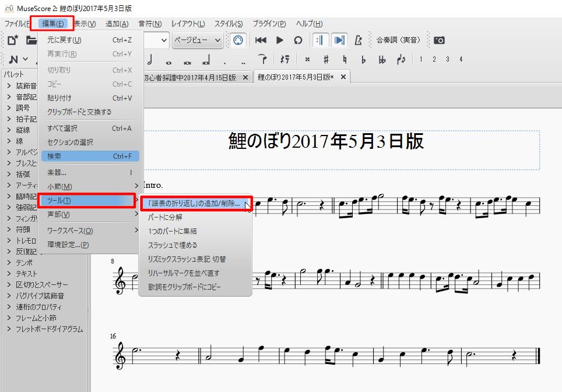Click the new score icon
This screenshot has width=562, height=392.
pos(12,40)
